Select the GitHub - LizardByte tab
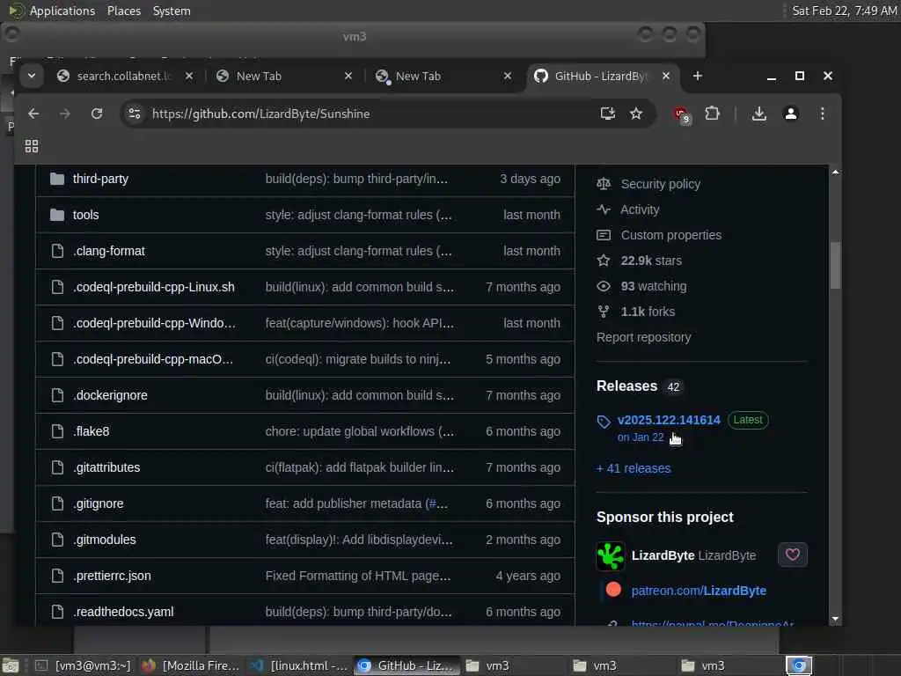This screenshot has height=676, width=901. pyautogui.click(x=600, y=76)
